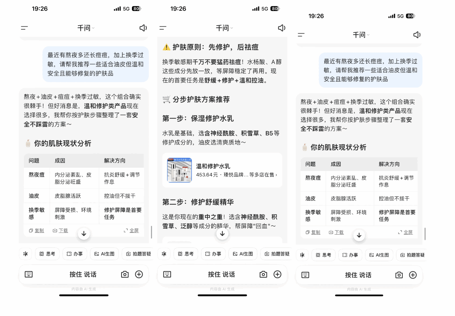Viewport: 455px width, 316px height.
Task: Open the camera in the left screenshot
Action: pos(125,274)
